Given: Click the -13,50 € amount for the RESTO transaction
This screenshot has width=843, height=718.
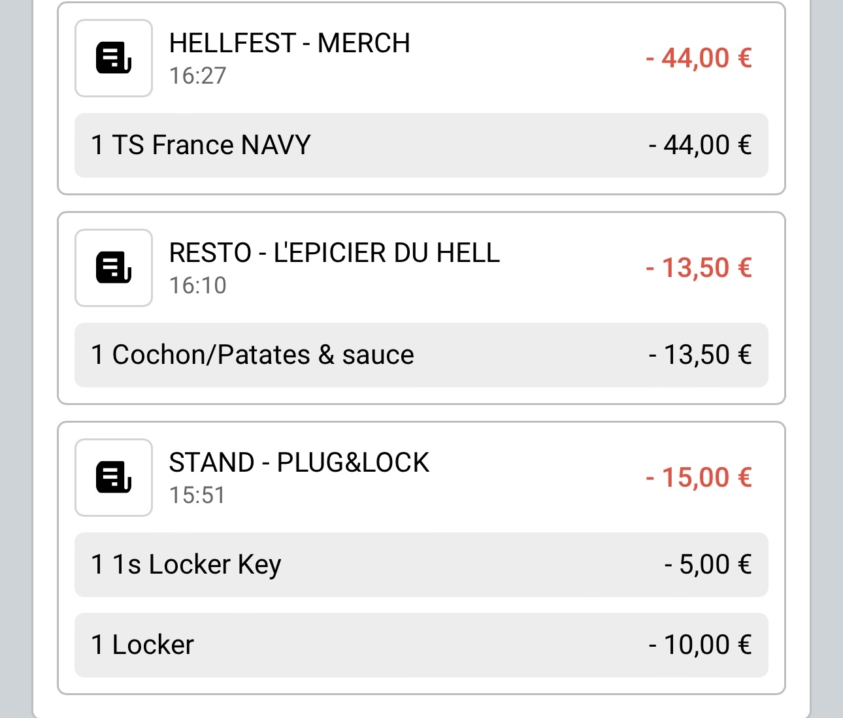Looking at the screenshot, I should pyautogui.click(x=697, y=268).
